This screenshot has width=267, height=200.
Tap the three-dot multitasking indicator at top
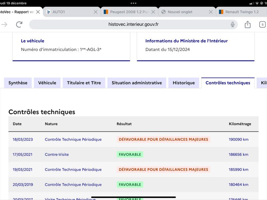click(x=133, y=3)
